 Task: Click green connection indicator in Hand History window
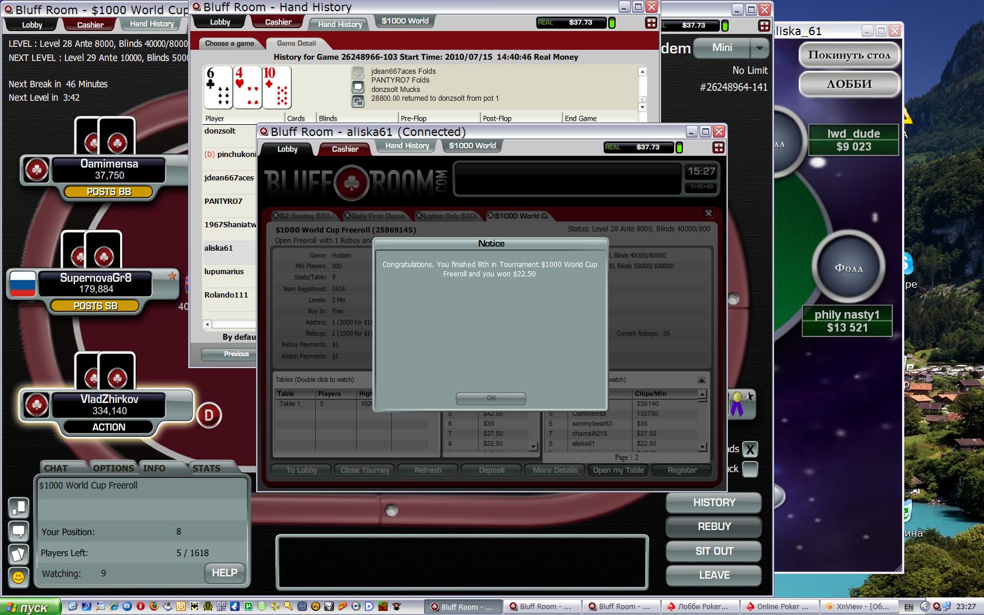tap(612, 23)
